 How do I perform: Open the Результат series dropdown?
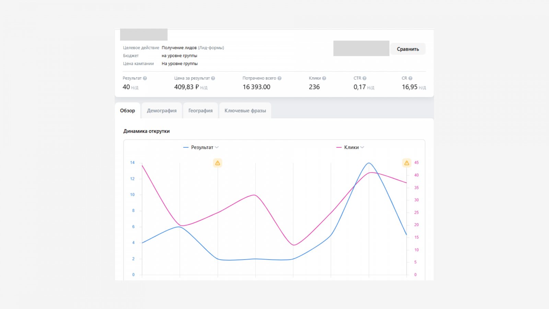point(217,147)
